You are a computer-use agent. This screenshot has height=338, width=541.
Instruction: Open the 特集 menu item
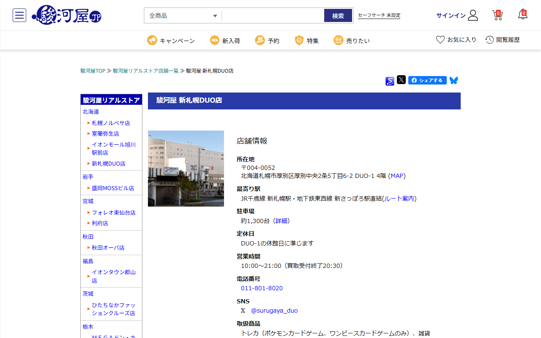(313, 41)
